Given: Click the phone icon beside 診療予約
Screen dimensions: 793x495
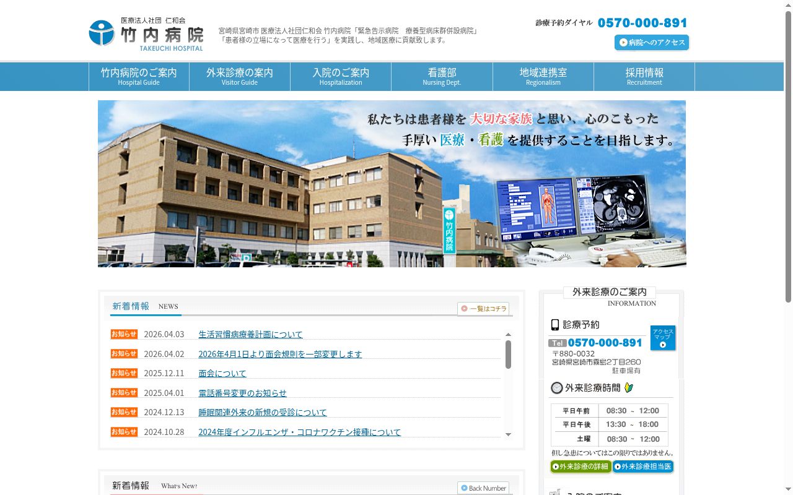Looking at the screenshot, I should click(x=555, y=325).
